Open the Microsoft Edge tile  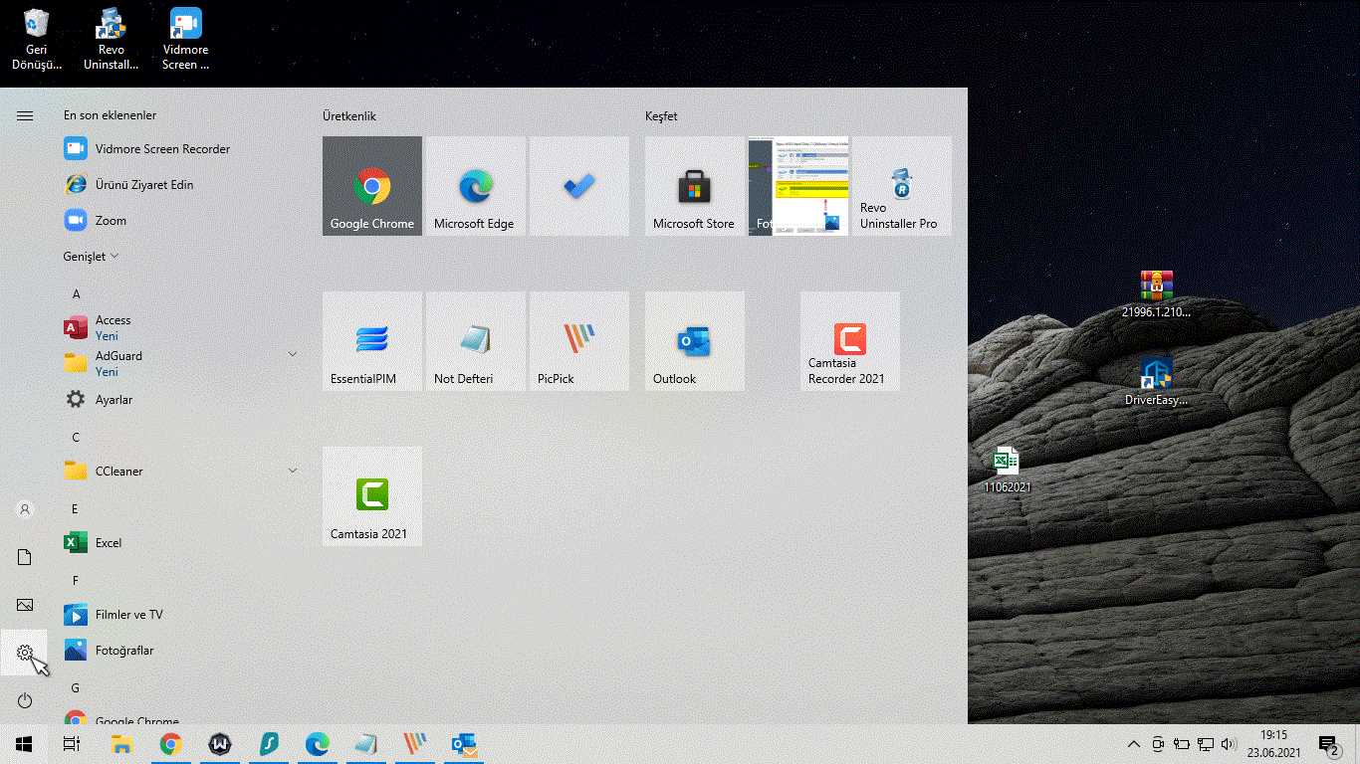coord(476,186)
